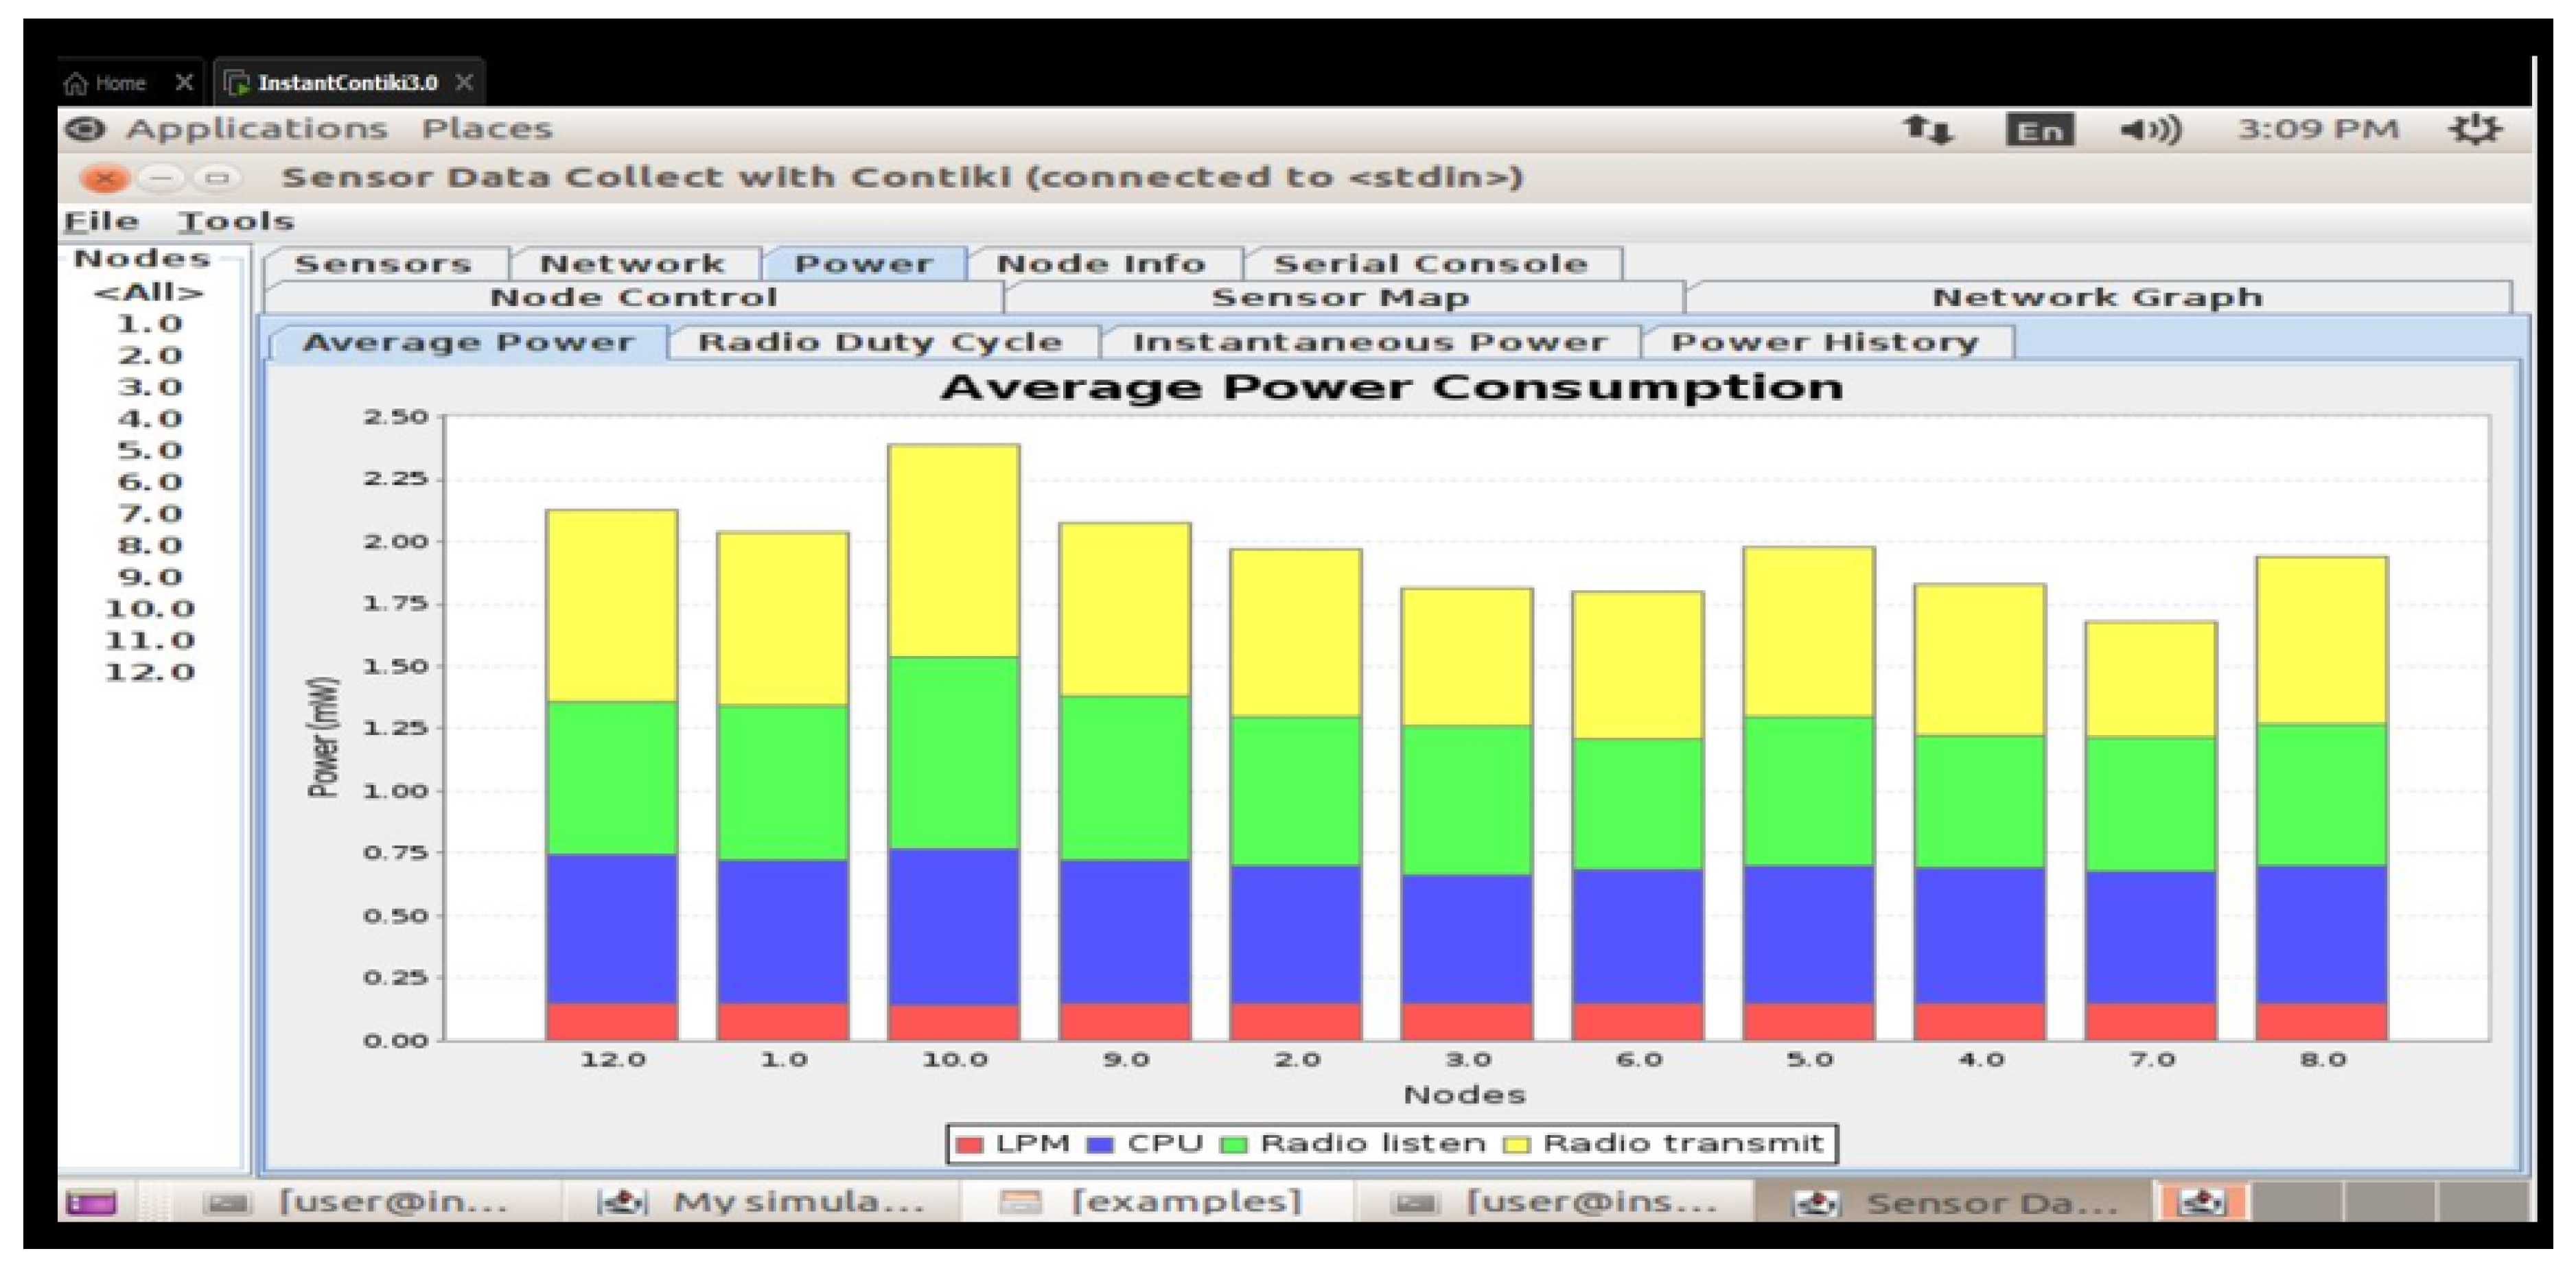Click the clock showing 3:09 PM

coord(2318,130)
